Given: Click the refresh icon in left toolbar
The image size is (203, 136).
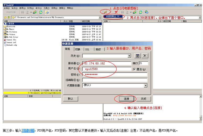Looking at the screenshot, I should click(x=41, y=12).
